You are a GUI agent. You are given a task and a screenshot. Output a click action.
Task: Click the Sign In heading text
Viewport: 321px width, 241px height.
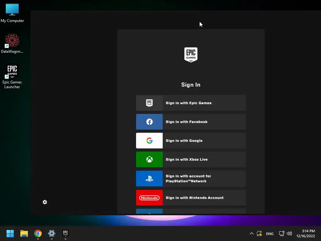coord(191,85)
